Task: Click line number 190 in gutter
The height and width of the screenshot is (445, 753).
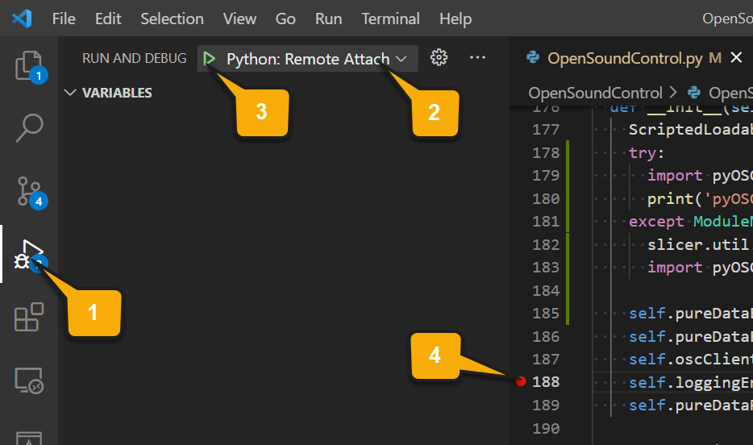Action: (x=546, y=428)
